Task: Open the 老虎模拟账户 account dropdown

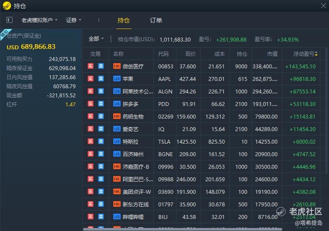Action: click(x=39, y=20)
